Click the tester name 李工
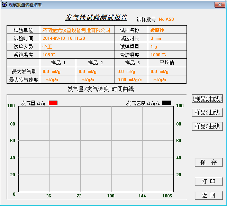This screenshot has height=206, width=227. coord(47,47)
